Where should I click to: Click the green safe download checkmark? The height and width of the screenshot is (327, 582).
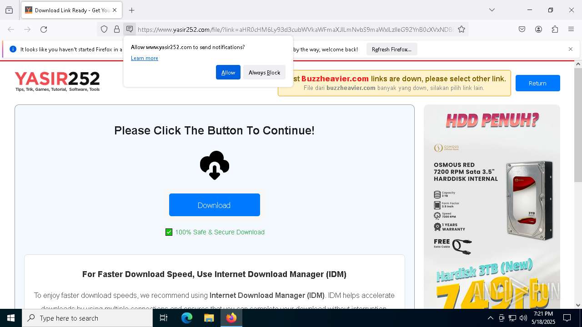169,232
